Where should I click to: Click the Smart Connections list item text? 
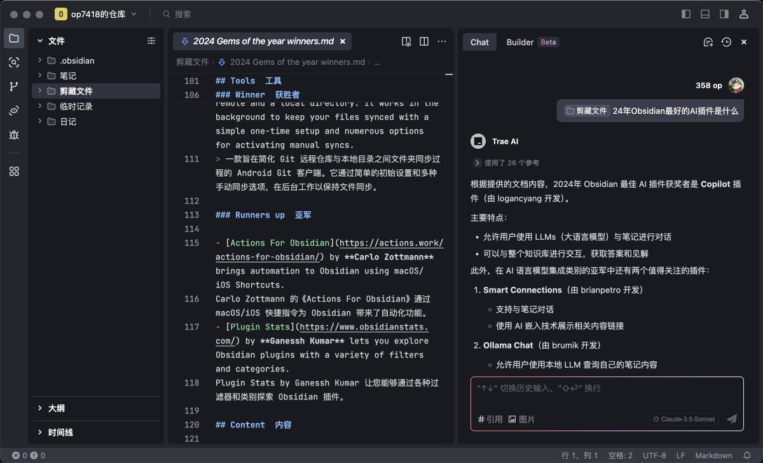tap(563, 290)
